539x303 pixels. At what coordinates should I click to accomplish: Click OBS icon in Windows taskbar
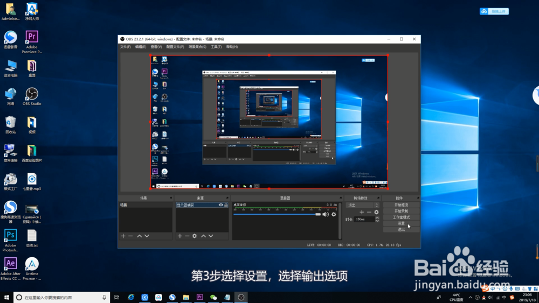pos(241,298)
